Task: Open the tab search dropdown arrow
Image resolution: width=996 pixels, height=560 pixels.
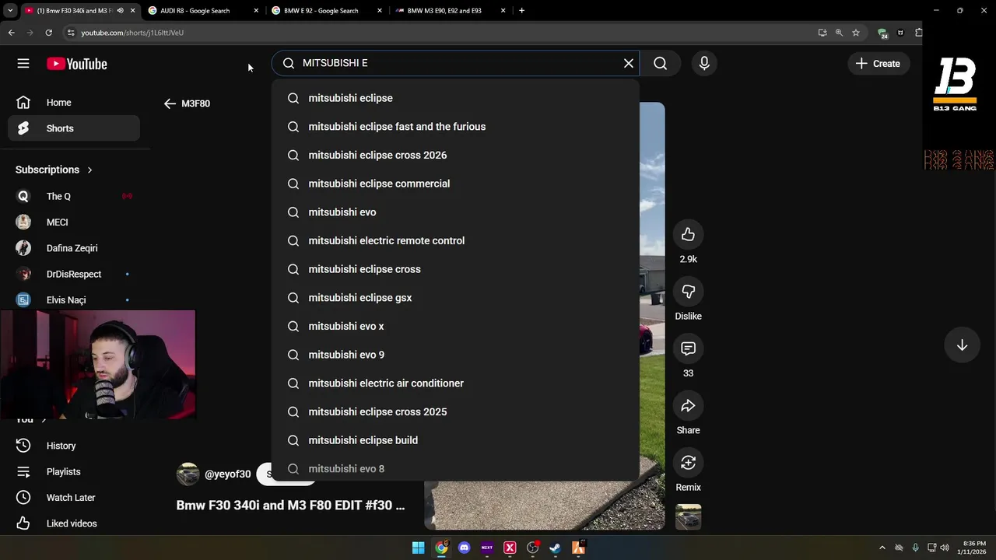Action: point(10,11)
